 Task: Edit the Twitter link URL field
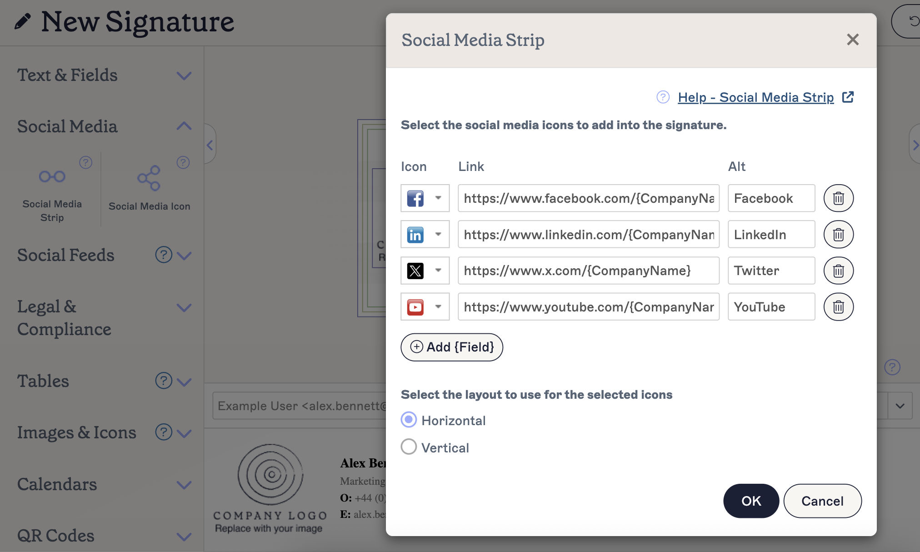(x=588, y=271)
